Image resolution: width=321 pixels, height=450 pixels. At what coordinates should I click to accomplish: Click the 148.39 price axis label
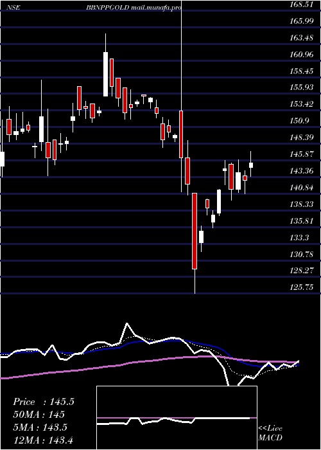point(302,138)
